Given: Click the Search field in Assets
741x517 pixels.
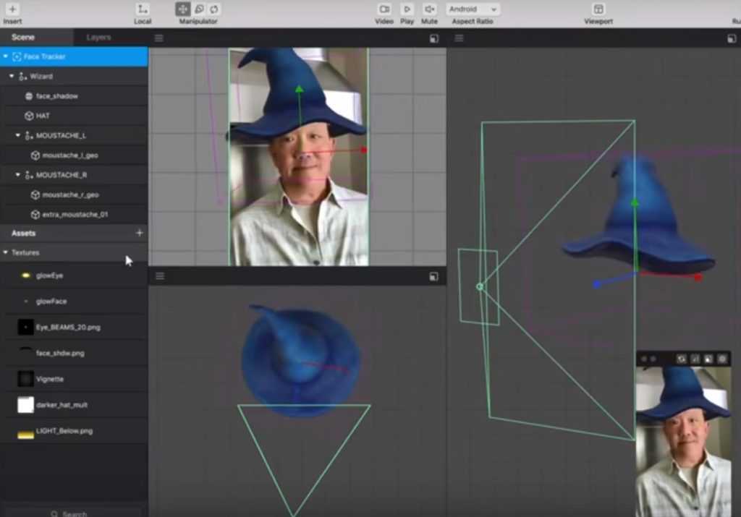Looking at the screenshot, I should click(74, 513).
